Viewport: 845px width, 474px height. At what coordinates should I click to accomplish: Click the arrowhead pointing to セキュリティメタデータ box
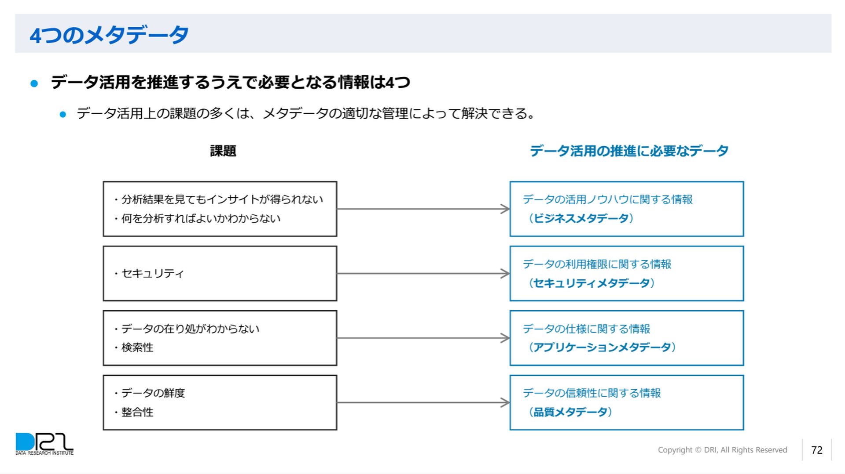505,274
